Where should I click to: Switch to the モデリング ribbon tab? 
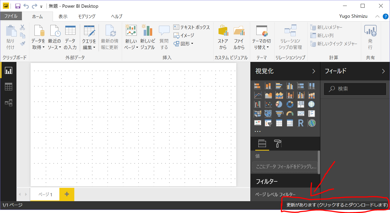pyautogui.click(x=87, y=16)
